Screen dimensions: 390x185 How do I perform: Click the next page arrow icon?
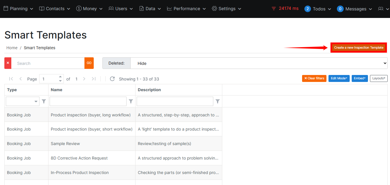84,79
